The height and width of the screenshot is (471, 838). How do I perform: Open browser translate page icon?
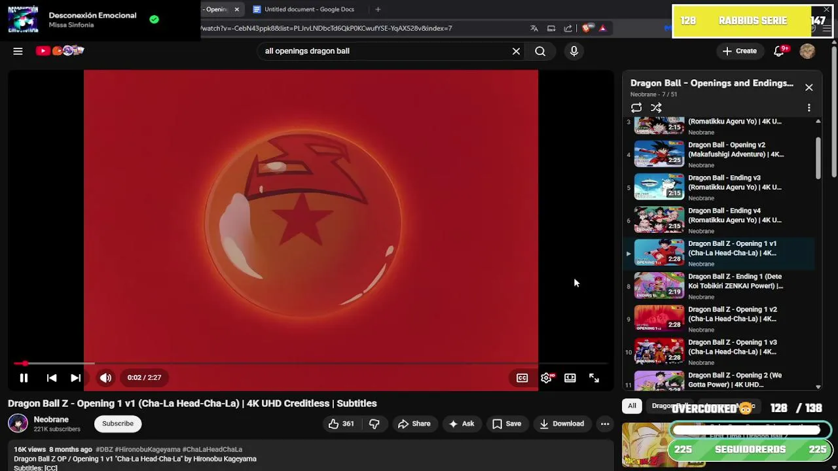(534, 28)
